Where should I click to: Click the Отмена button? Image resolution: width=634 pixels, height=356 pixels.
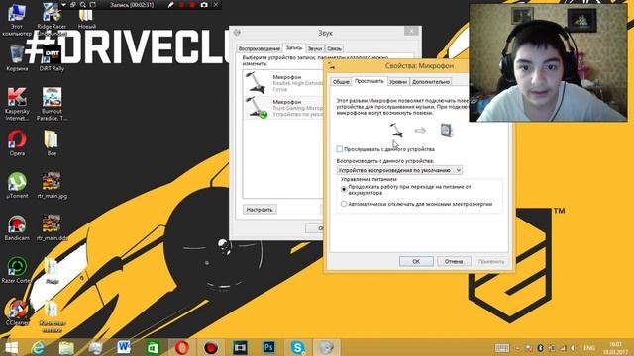coord(454,261)
